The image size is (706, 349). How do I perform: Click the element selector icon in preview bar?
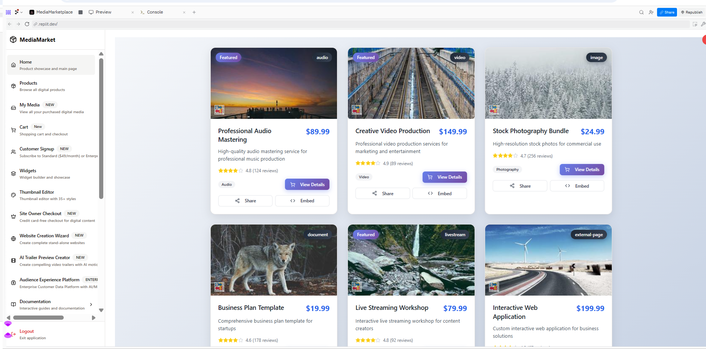[x=695, y=24]
